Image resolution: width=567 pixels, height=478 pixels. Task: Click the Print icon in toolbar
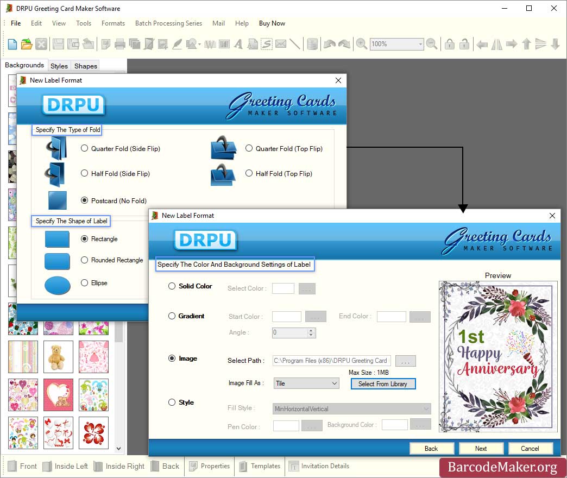119,44
